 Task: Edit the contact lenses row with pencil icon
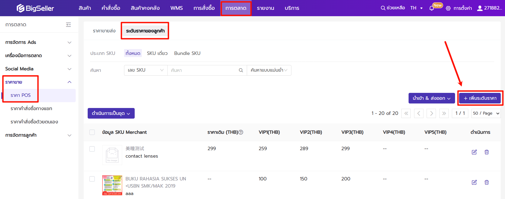[474, 152]
